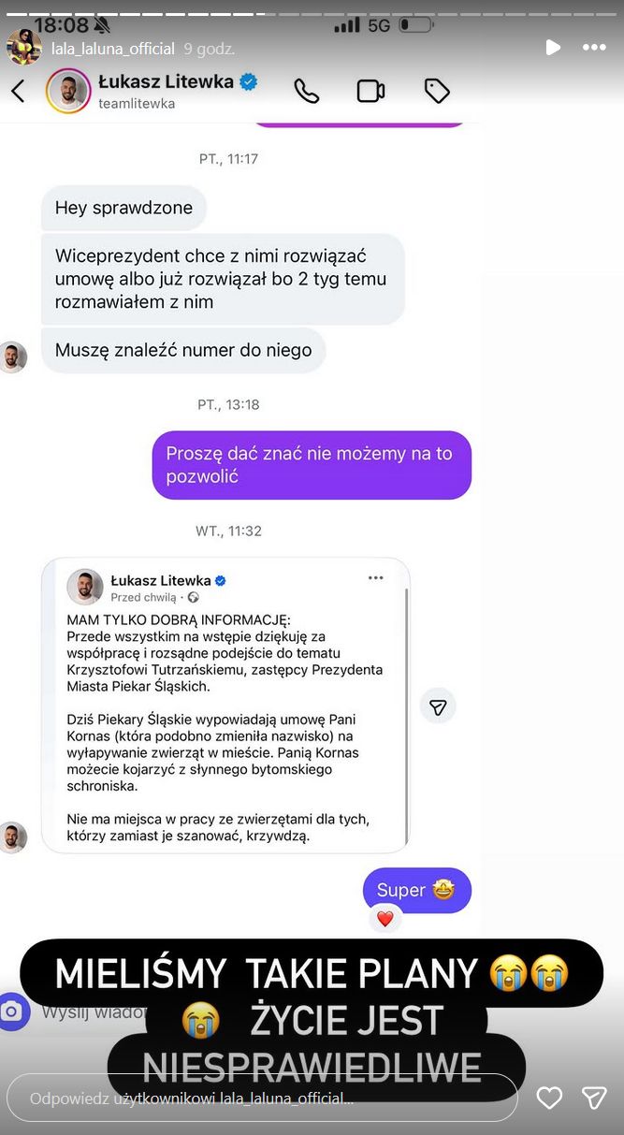This screenshot has height=1135, width=624.
Task: Tap the heart reaction under the Super message
Action: 385,919
